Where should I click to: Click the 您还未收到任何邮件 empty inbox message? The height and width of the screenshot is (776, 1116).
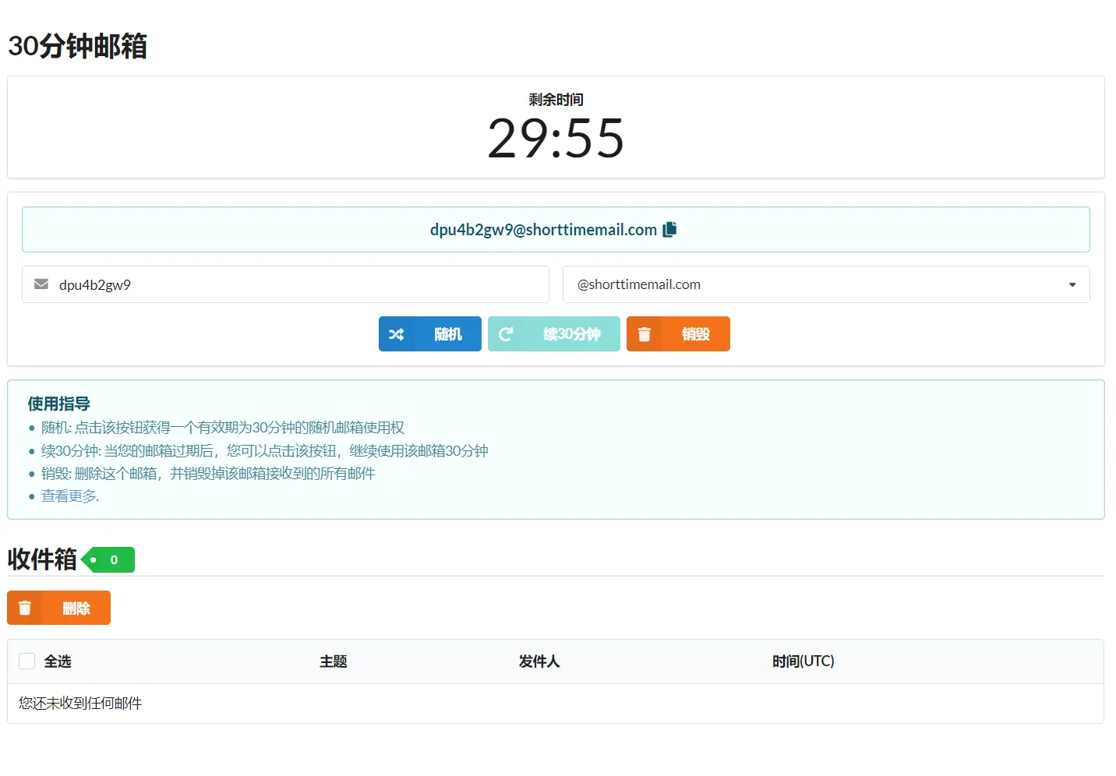tap(80, 704)
